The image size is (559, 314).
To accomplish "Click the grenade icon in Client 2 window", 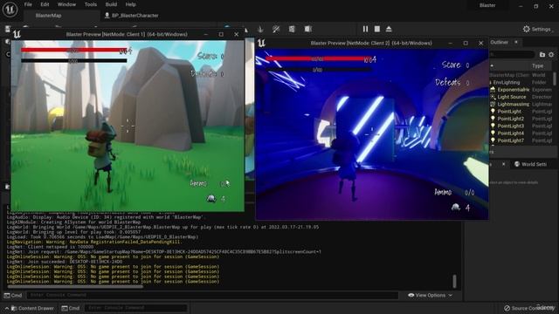I will (456, 207).
